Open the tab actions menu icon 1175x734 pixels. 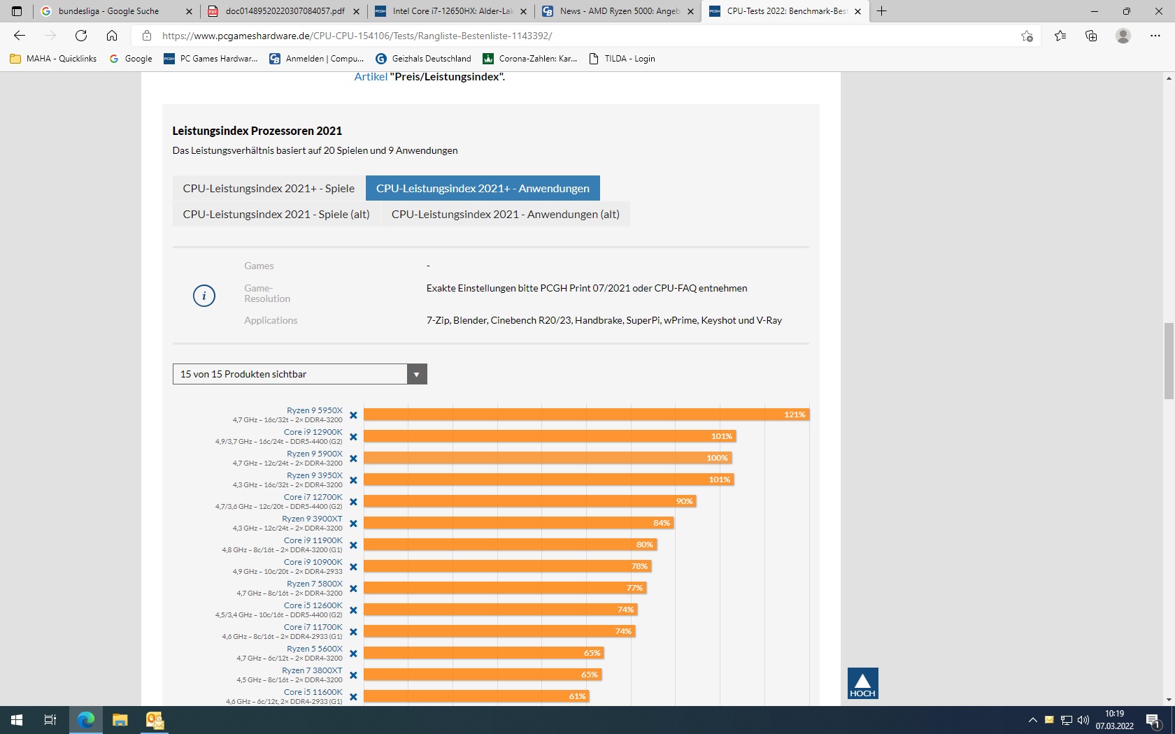pyautogui.click(x=17, y=11)
